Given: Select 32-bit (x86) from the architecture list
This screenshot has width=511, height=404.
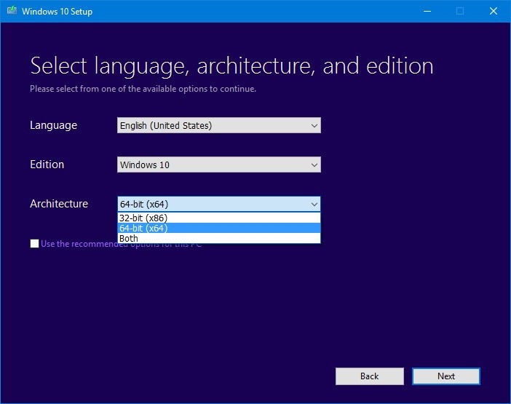Looking at the screenshot, I should pos(218,218).
